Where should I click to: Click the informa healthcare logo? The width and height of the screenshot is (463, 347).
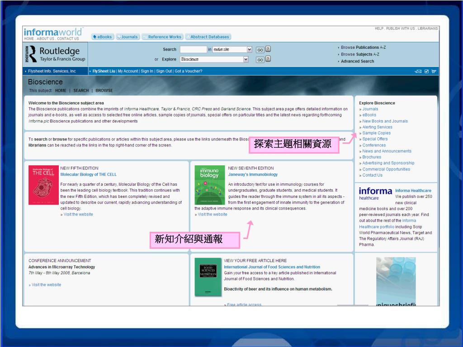coord(375,193)
